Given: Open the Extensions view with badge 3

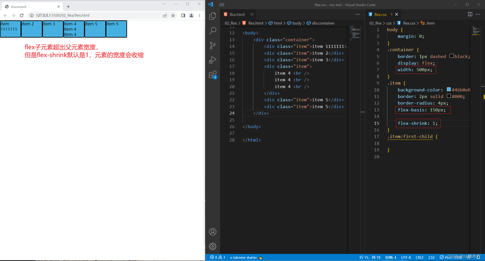Looking at the screenshot, I should (213, 75).
